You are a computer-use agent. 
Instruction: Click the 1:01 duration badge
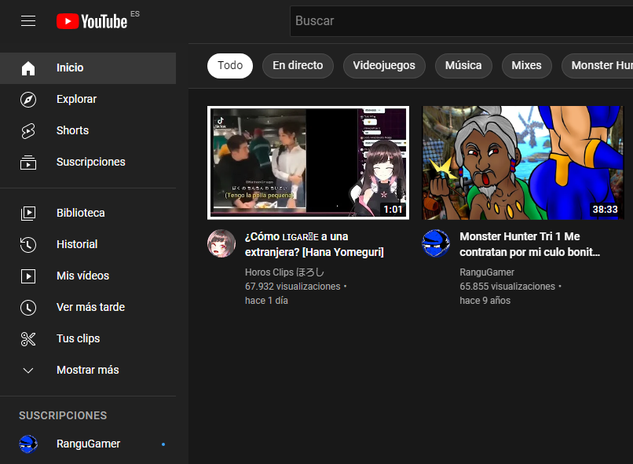[393, 210]
